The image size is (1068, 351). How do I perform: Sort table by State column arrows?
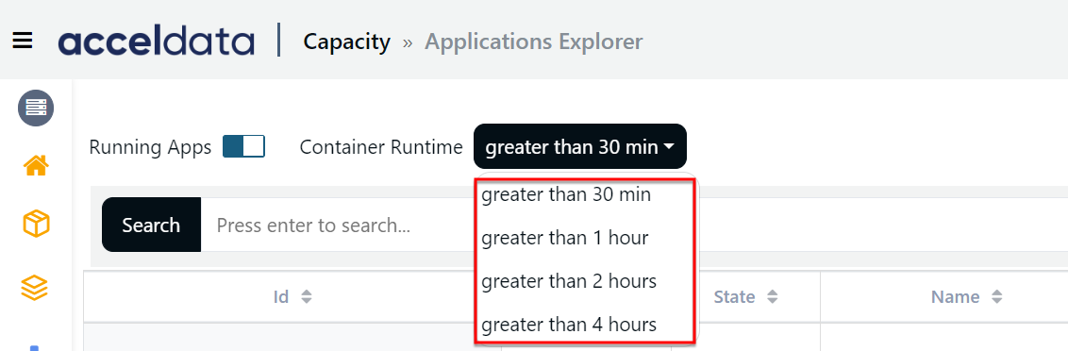pos(772,296)
